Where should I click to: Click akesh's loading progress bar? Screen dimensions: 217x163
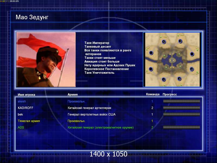click(181, 101)
